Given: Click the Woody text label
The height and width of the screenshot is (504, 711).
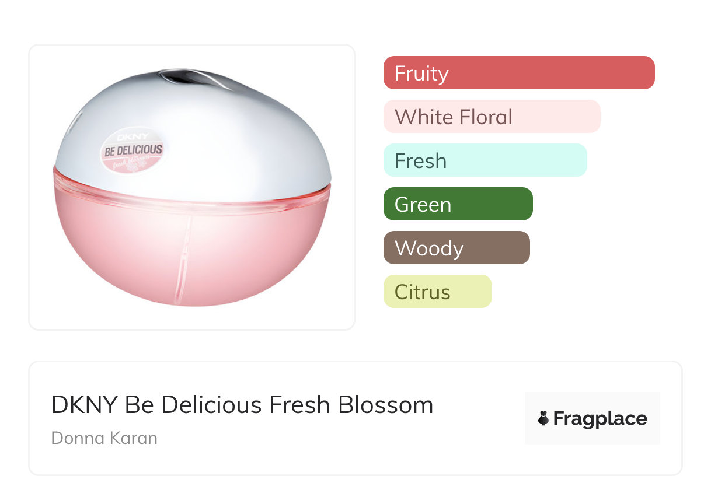Looking at the screenshot, I should pos(429,249).
